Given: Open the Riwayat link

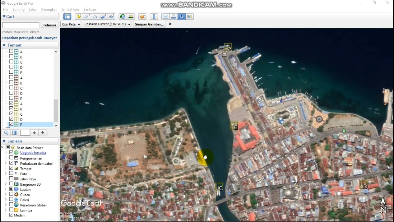Looking at the screenshot, I should pyautogui.click(x=50, y=38).
